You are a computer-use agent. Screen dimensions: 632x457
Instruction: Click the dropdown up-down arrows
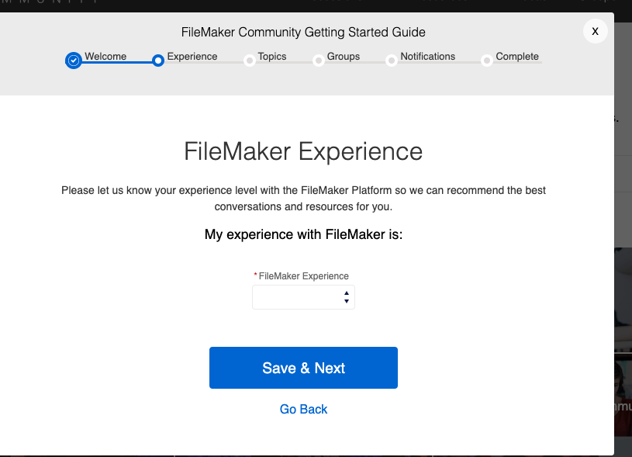tap(346, 297)
